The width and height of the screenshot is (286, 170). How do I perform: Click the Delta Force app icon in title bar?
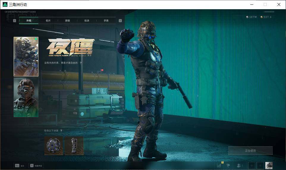tap(5, 4)
